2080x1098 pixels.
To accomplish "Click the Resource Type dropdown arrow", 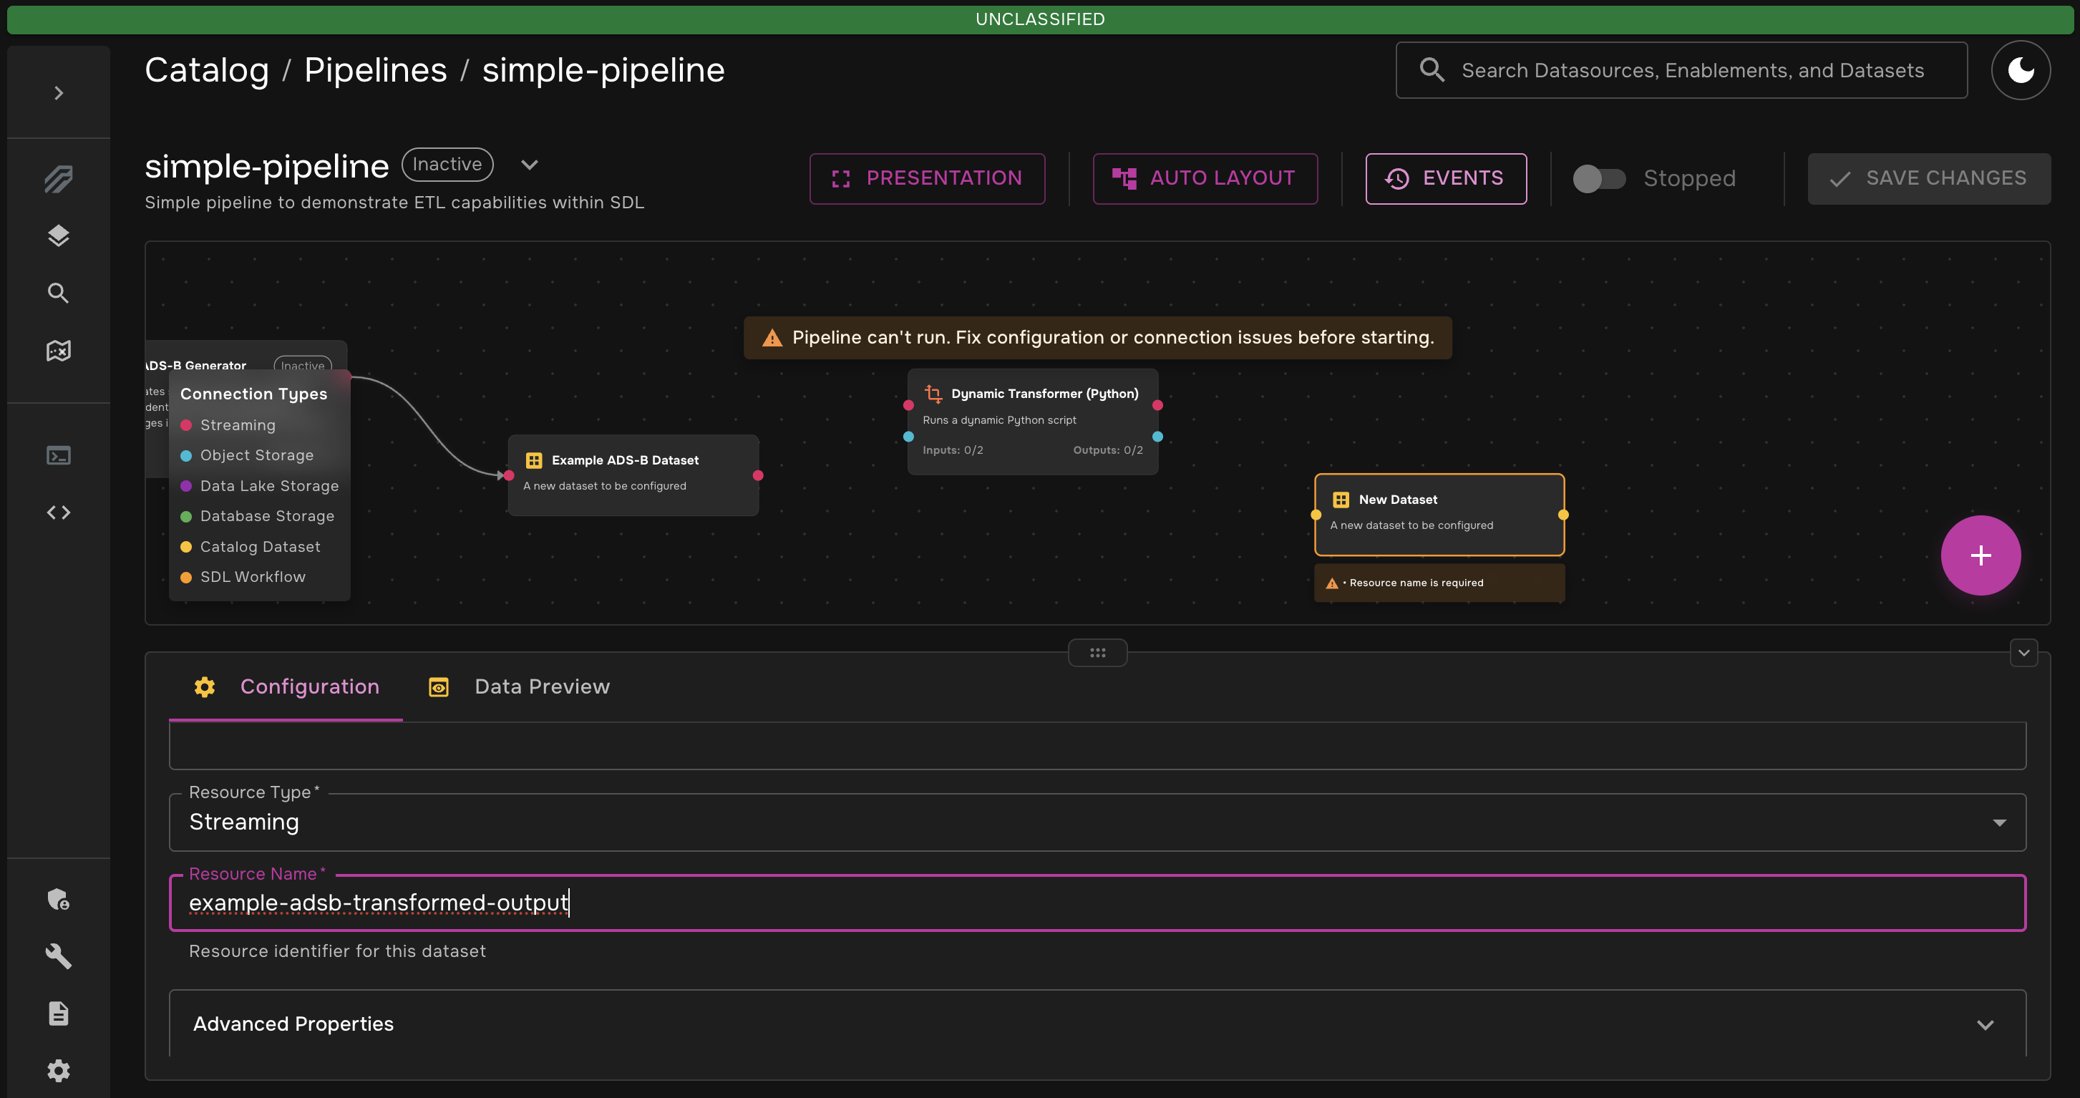I will point(1999,822).
